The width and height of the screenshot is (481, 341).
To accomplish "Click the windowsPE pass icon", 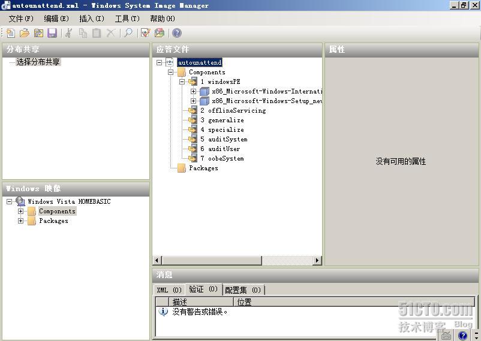I will [193, 82].
